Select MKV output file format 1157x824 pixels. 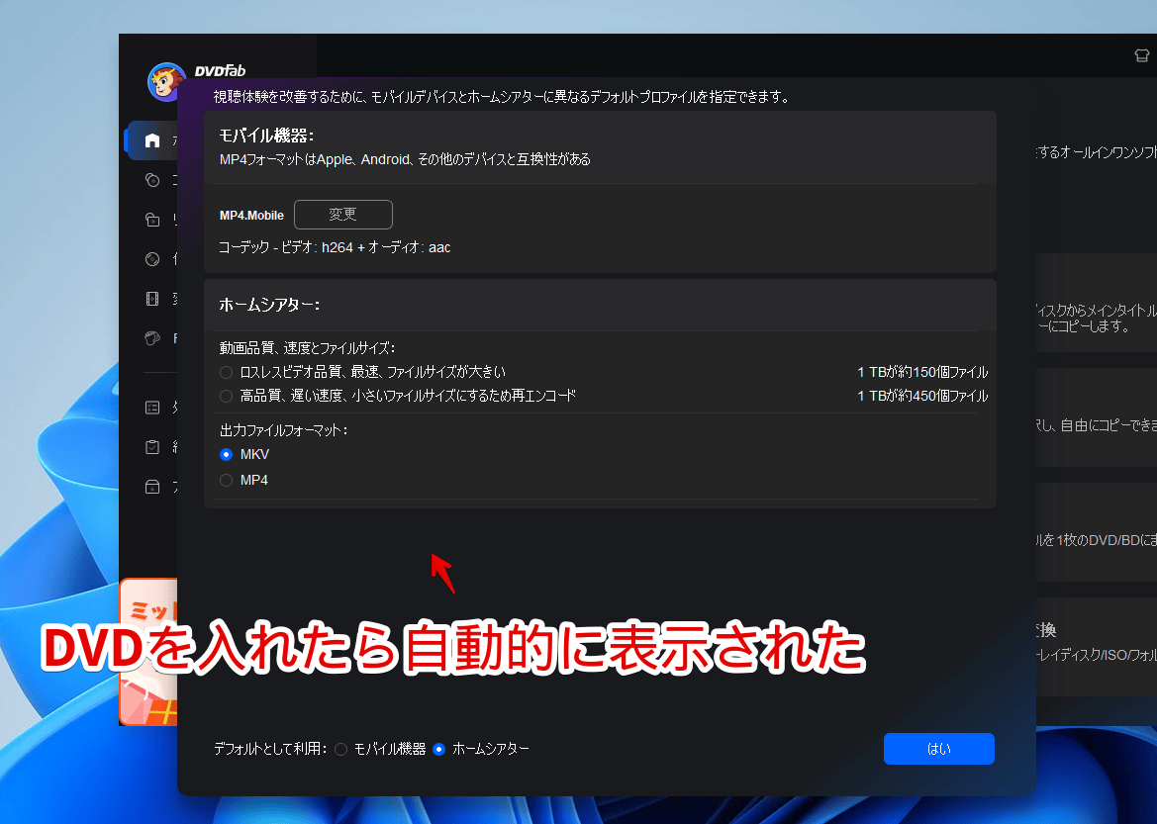226,454
